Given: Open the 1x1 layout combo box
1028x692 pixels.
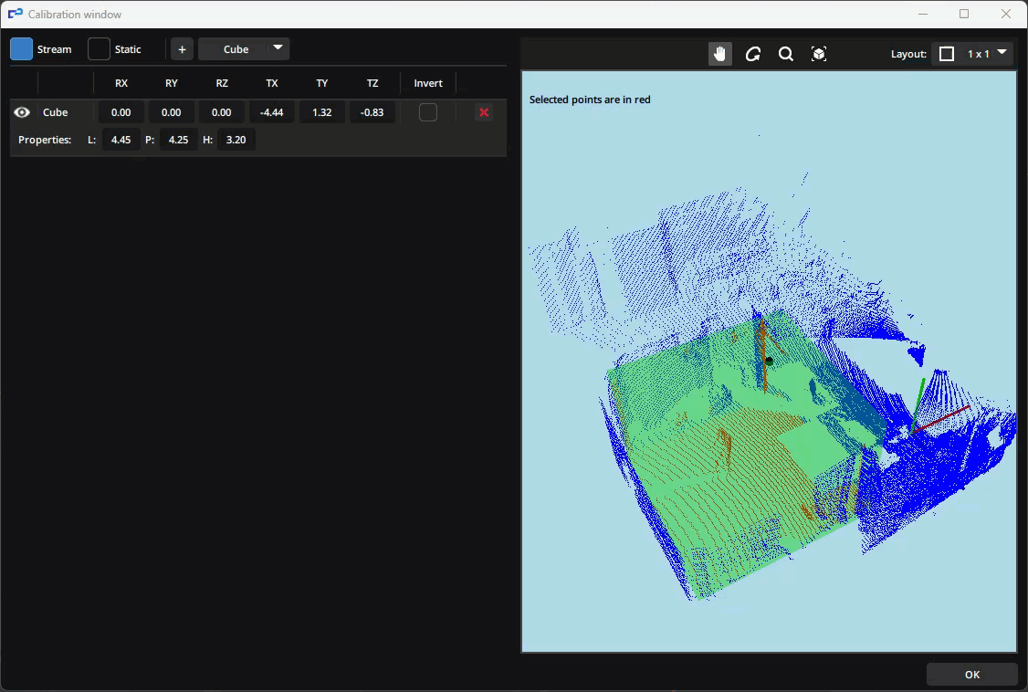Looking at the screenshot, I should click(x=972, y=54).
